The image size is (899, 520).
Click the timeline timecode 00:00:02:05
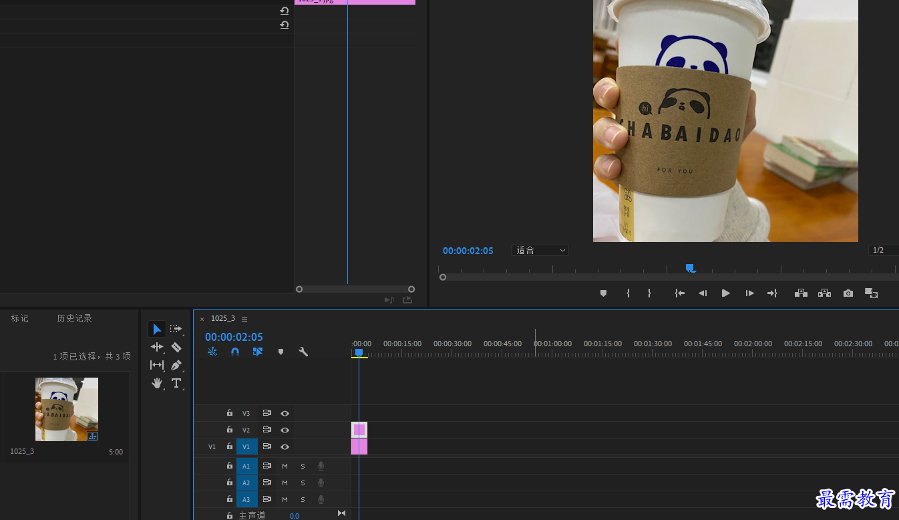point(234,337)
